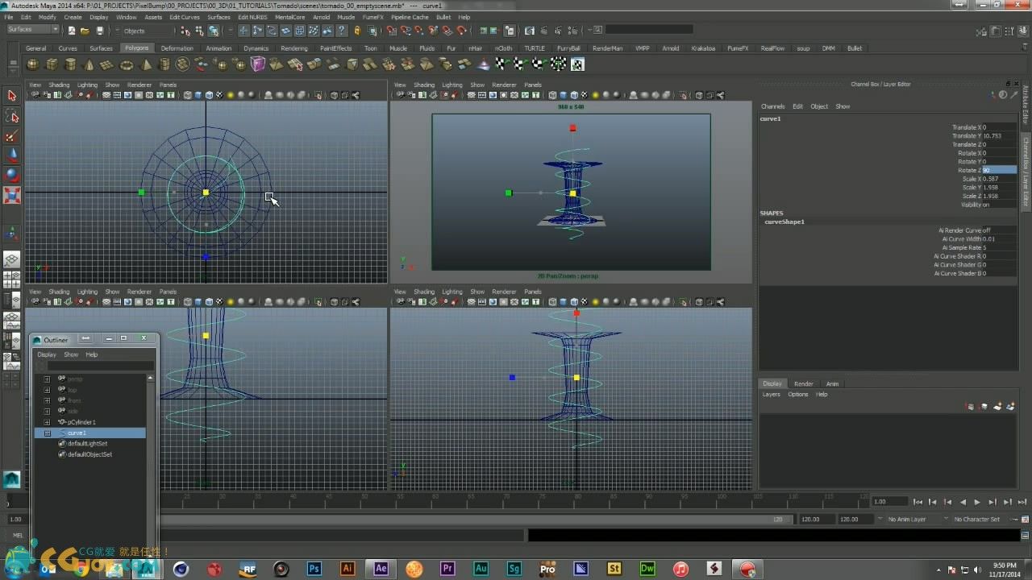
Task: Open the Pipeline Cache menu
Action: (x=410, y=17)
